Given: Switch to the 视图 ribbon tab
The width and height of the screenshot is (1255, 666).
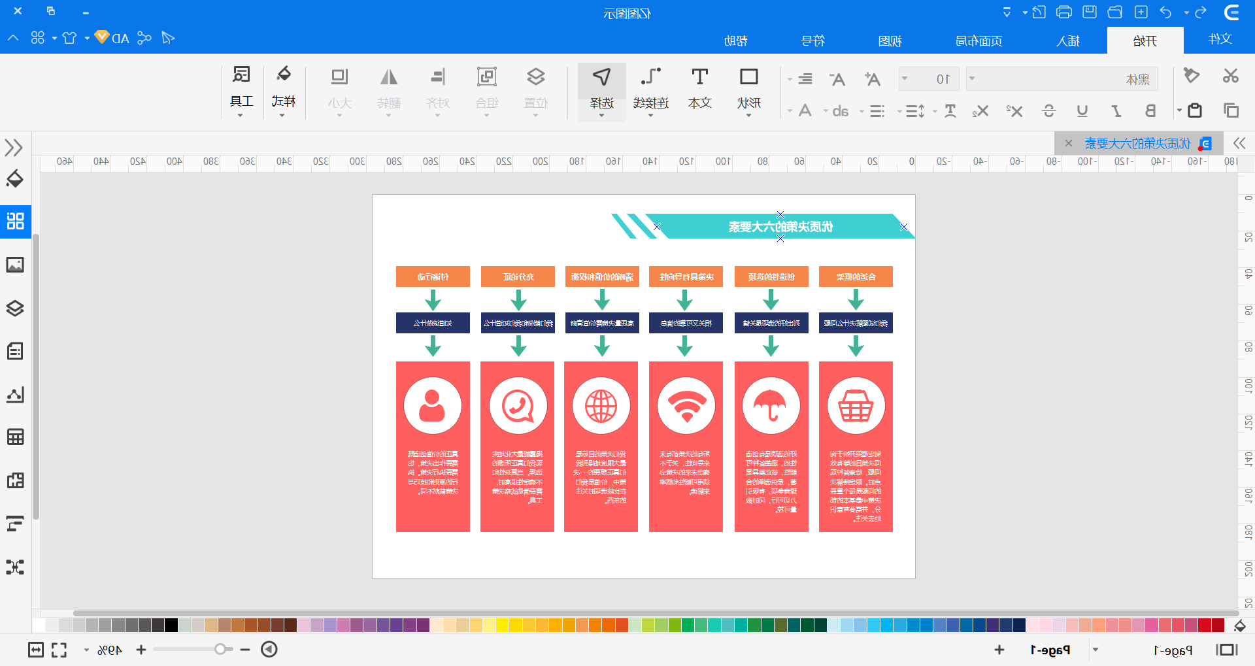Looking at the screenshot, I should (890, 41).
